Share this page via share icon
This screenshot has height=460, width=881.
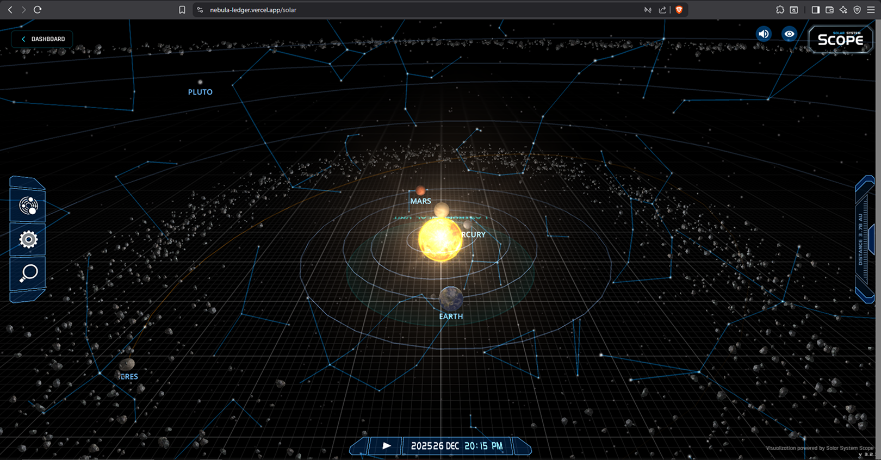662,10
